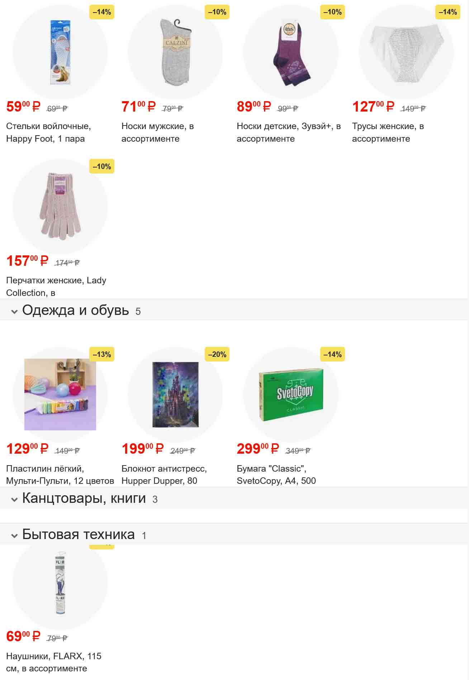Click the Бумага "Classic" SvetoCopy title

click(276, 474)
